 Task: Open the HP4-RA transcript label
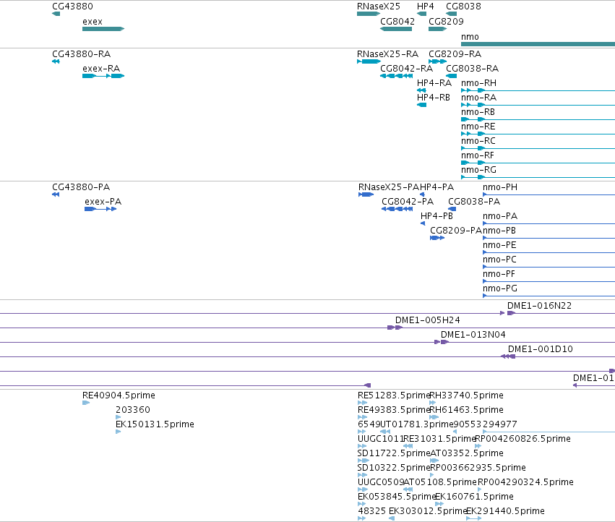point(434,83)
